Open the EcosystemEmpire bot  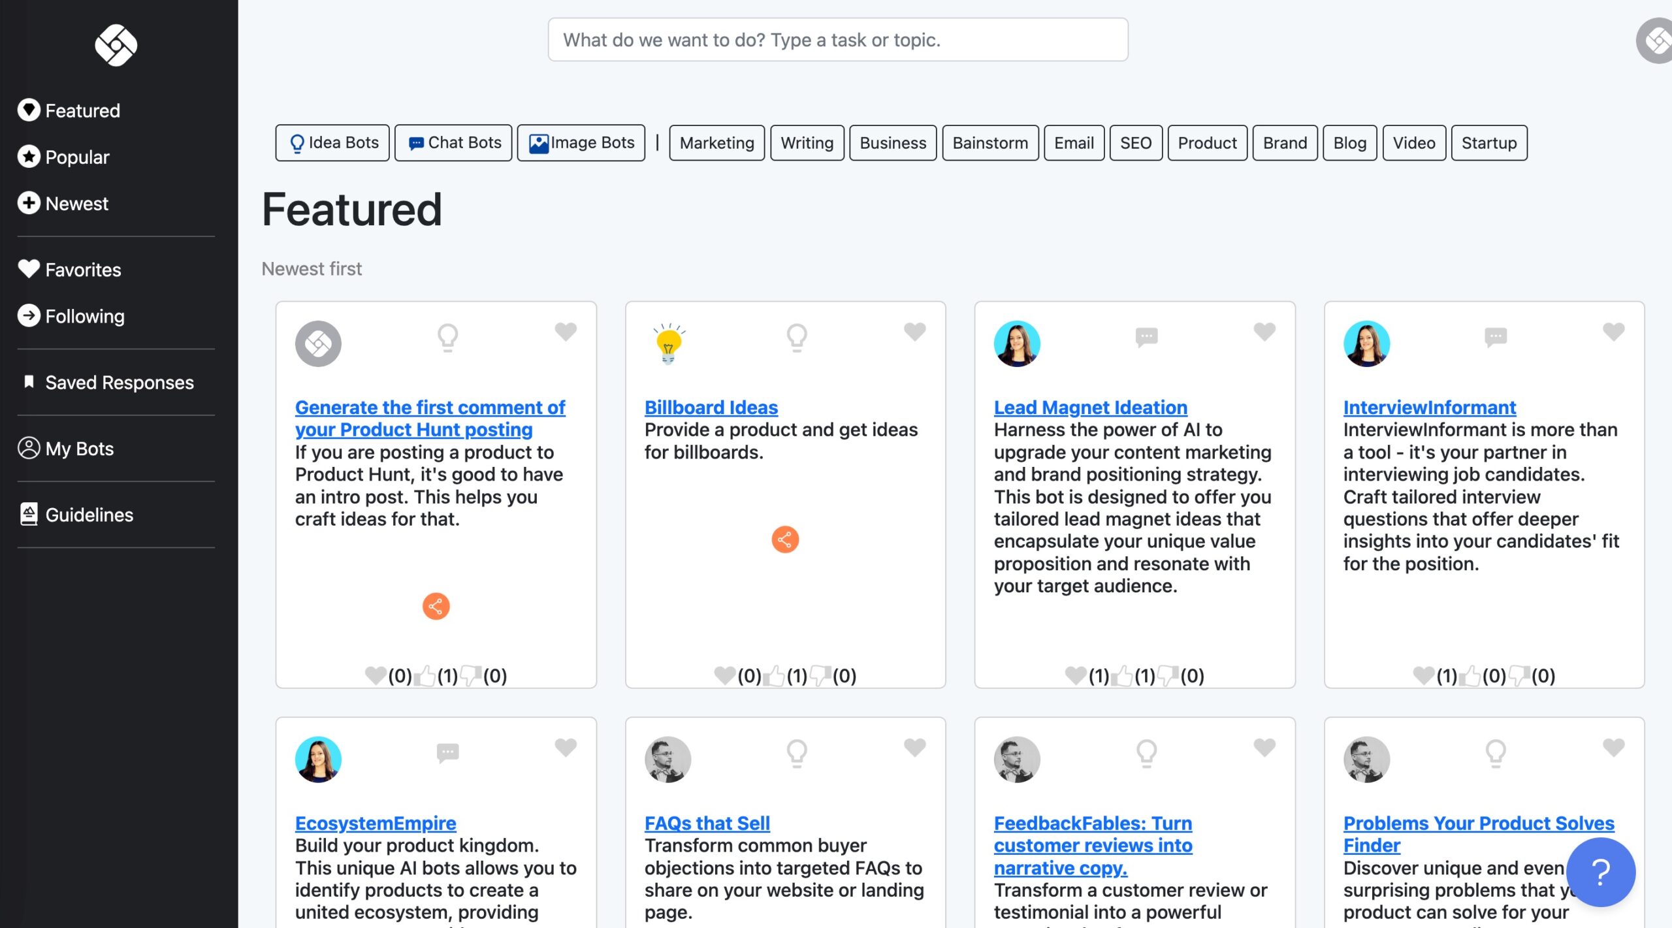(376, 823)
